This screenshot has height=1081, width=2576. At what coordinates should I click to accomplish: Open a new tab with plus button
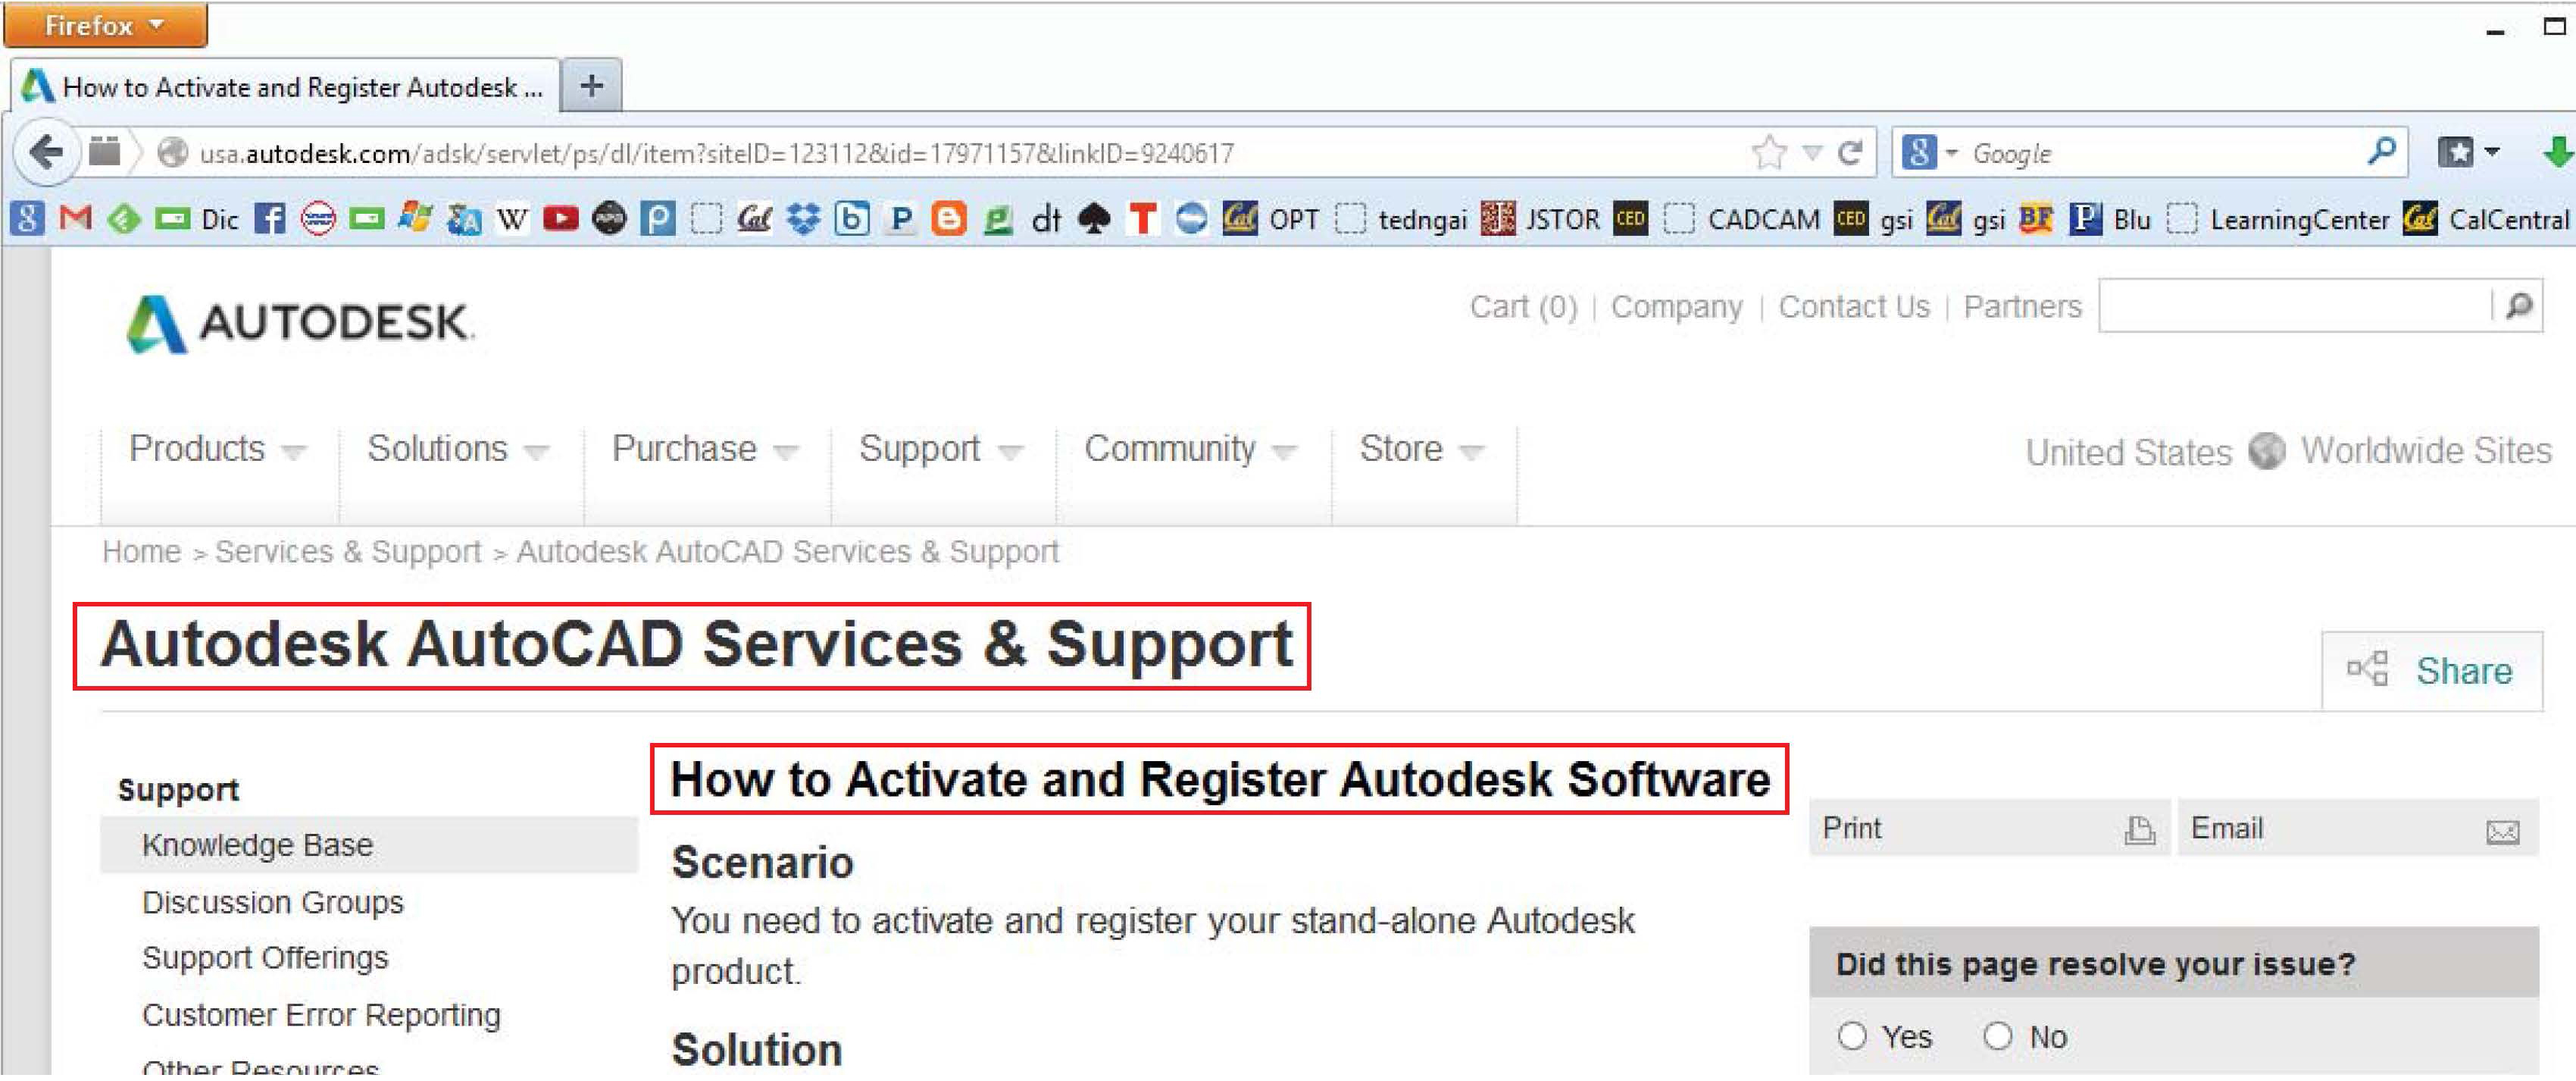(591, 86)
